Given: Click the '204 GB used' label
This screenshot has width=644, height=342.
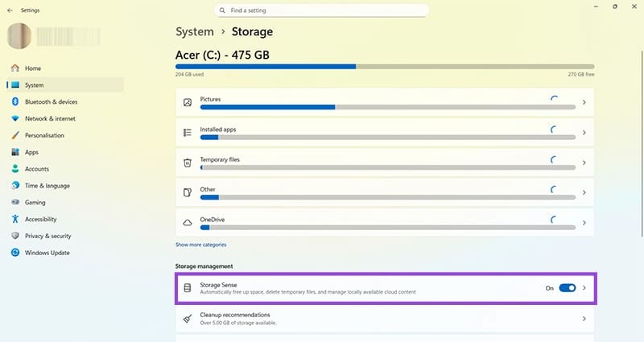Looking at the screenshot, I should tap(189, 74).
